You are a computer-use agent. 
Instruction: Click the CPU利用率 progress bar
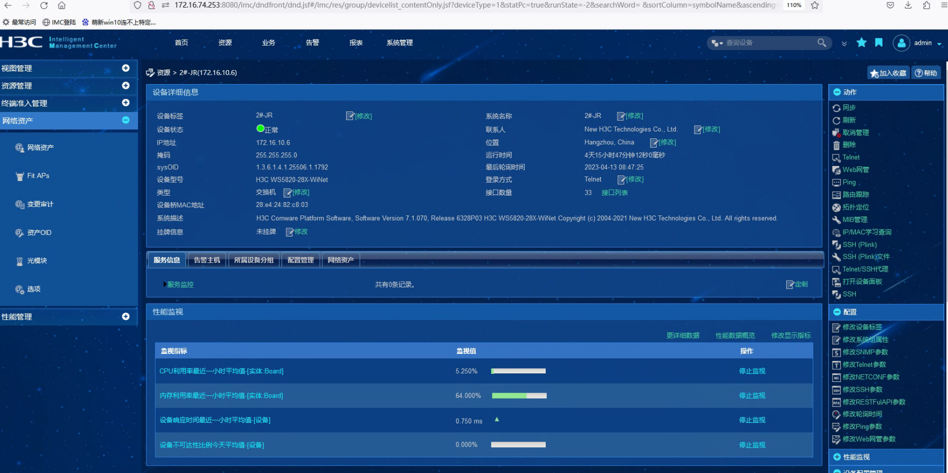tap(519, 371)
